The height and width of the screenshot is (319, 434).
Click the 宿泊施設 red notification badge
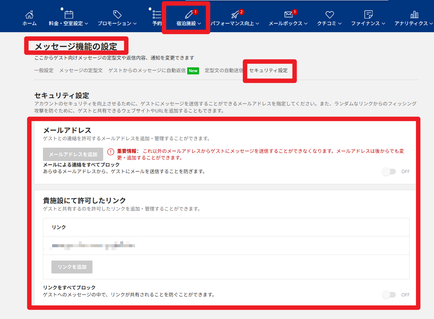[x=195, y=12]
